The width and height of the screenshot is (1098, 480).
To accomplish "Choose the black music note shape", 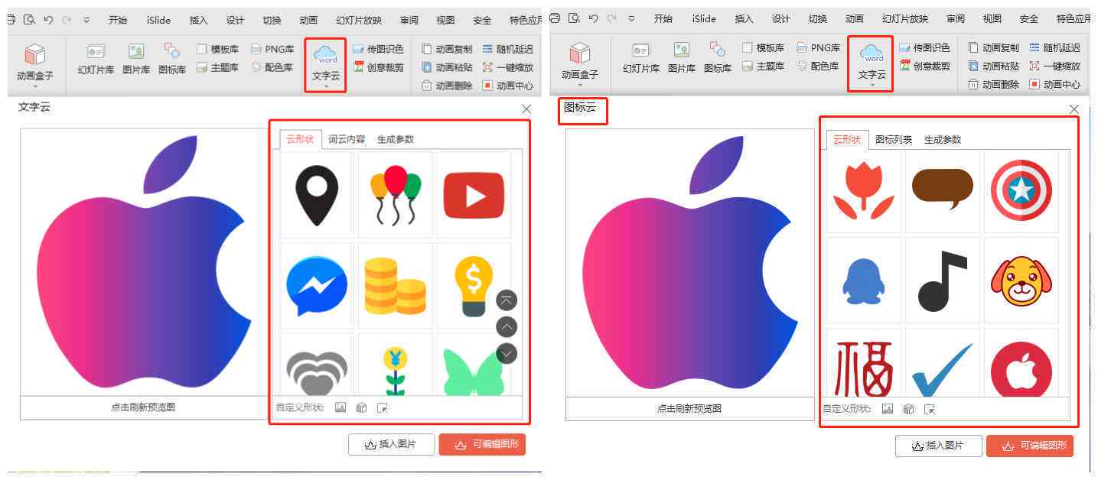I will click(x=943, y=281).
